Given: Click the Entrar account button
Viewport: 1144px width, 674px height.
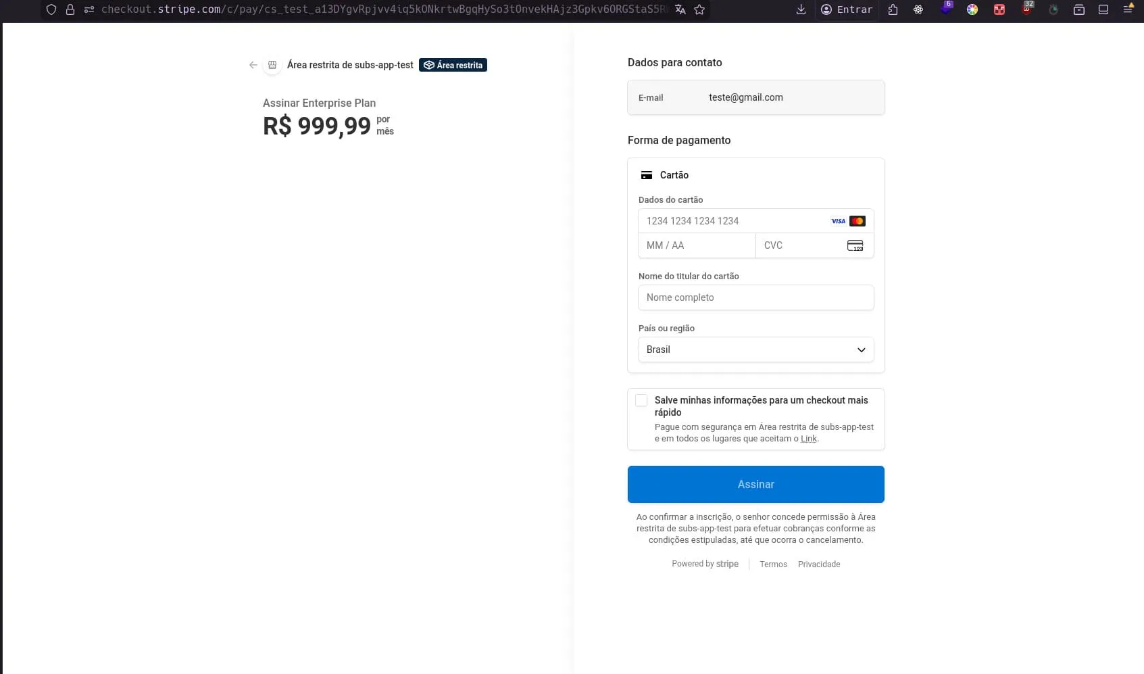Looking at the screenshot, I should coord(847,9).
